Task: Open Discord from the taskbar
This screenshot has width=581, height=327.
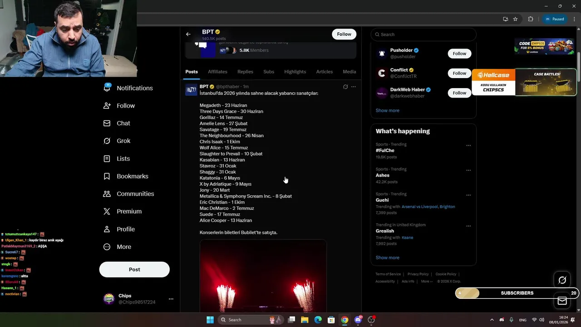Action: coord(358,320)
